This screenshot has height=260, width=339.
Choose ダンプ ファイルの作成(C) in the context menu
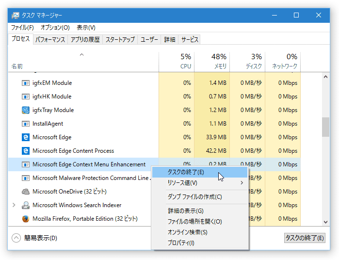(x=200, y=197)
